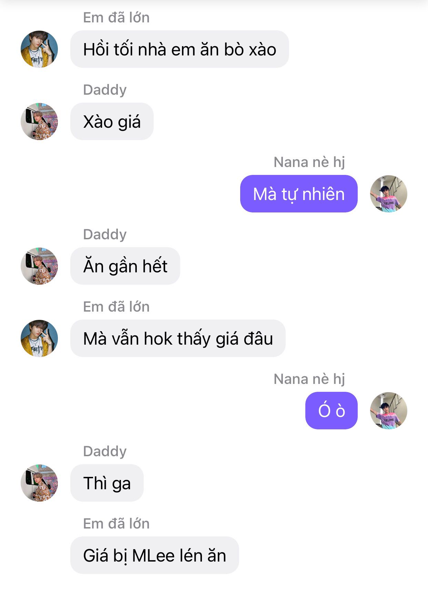Click 'Daddy' name above 'Xào giá'
The height and width of the screenshot is (607, 428).
pyautogui.click(x=105, y=90)
